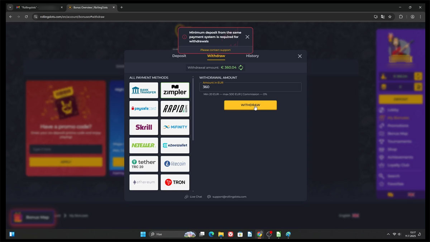Select Neteller payment method
The image size is (430, 242).
[144, 145]
